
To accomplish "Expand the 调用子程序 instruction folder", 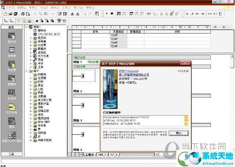I will [31, 140].
